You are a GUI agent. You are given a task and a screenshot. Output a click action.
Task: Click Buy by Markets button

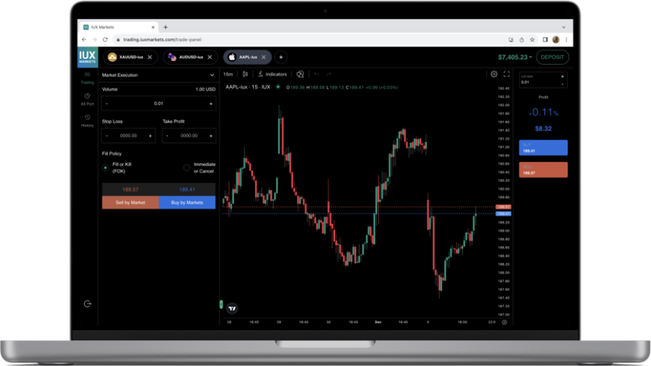point(187,203)
